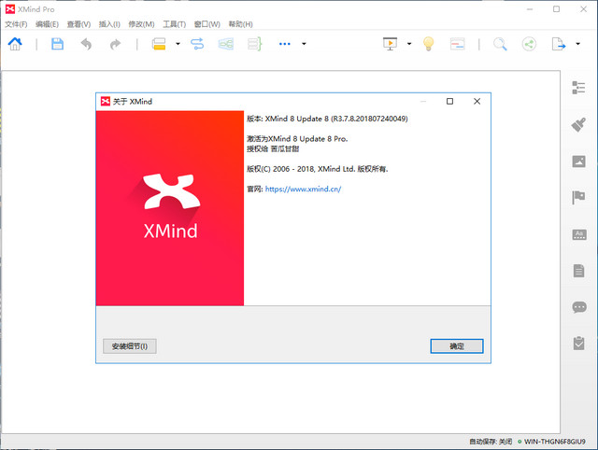
Task: Open the 插入(I) menu
Action: coord(109,24)
